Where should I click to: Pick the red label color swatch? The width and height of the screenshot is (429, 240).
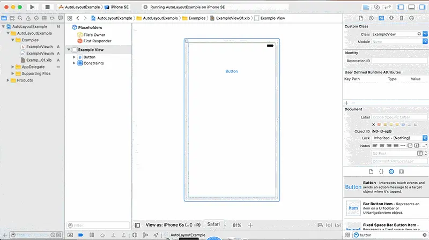pyautogui.click(x=379, y=125)
